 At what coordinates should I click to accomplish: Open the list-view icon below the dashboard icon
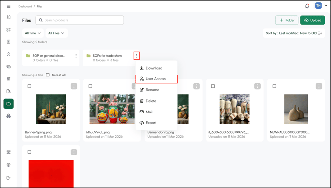pos(9,30)
